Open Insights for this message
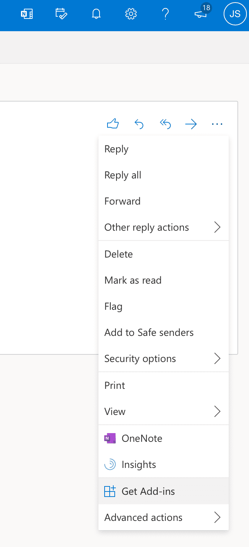Image resolution: width=249 pixels, height=547 pixels. point(139,464)
